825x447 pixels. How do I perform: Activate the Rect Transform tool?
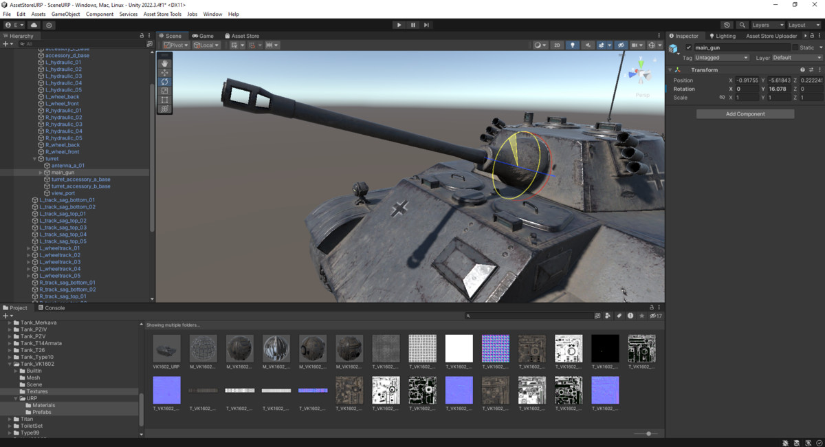pos(165,99)
